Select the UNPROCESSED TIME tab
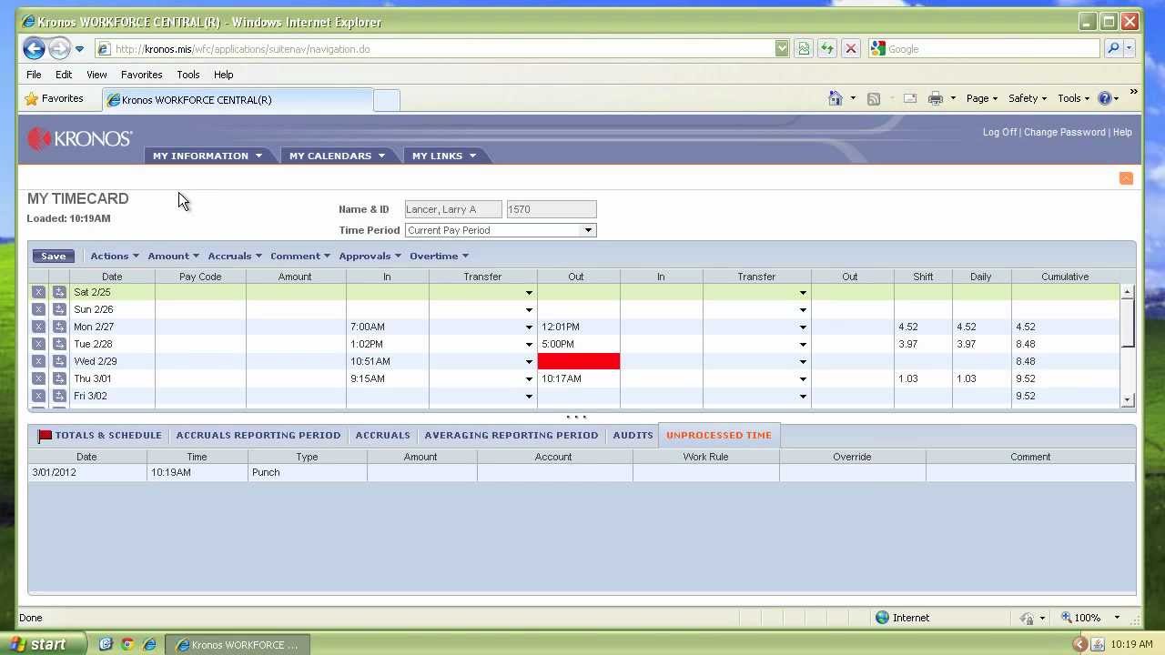Image resolution: width=1165 pixels, height=655 pixels. [719, 436]
